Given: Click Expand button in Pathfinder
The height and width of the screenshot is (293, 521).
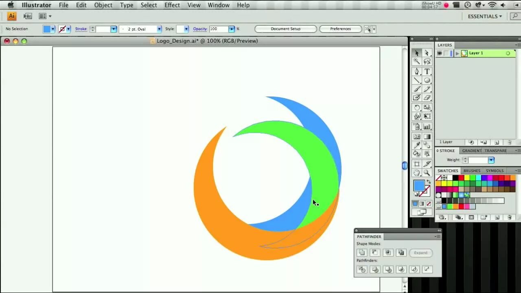Looking at the screenshot, I should (x=420, y=253).
